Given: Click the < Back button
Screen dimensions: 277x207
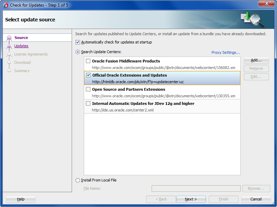Looking at the screenshot, I should coord(161,199).
